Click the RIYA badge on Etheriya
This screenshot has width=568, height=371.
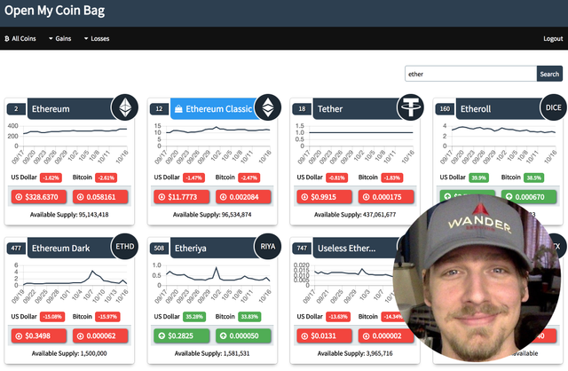click(x=268, y=247)
